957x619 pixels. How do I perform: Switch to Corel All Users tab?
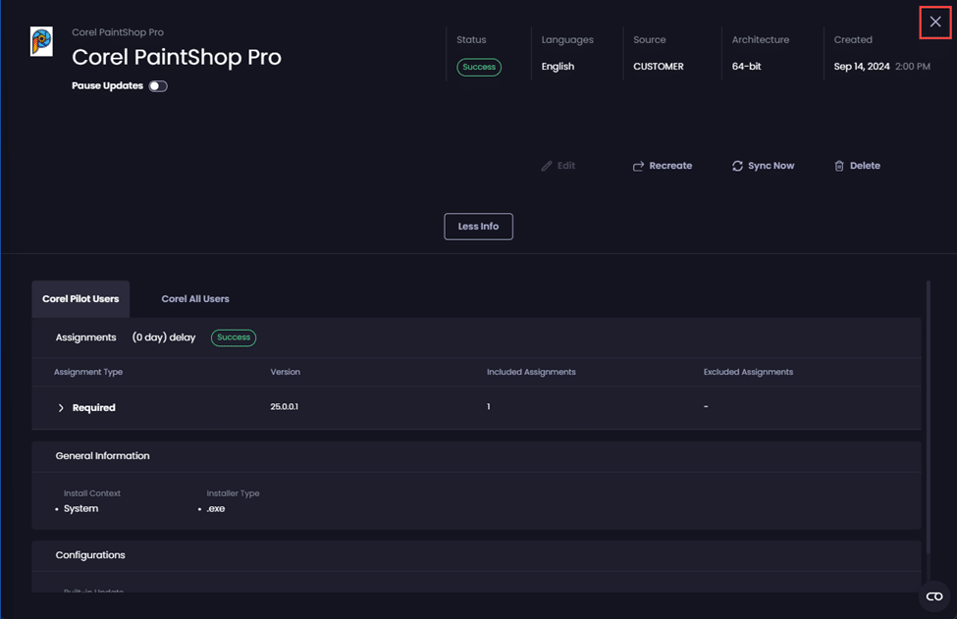(x=195, y=299)
